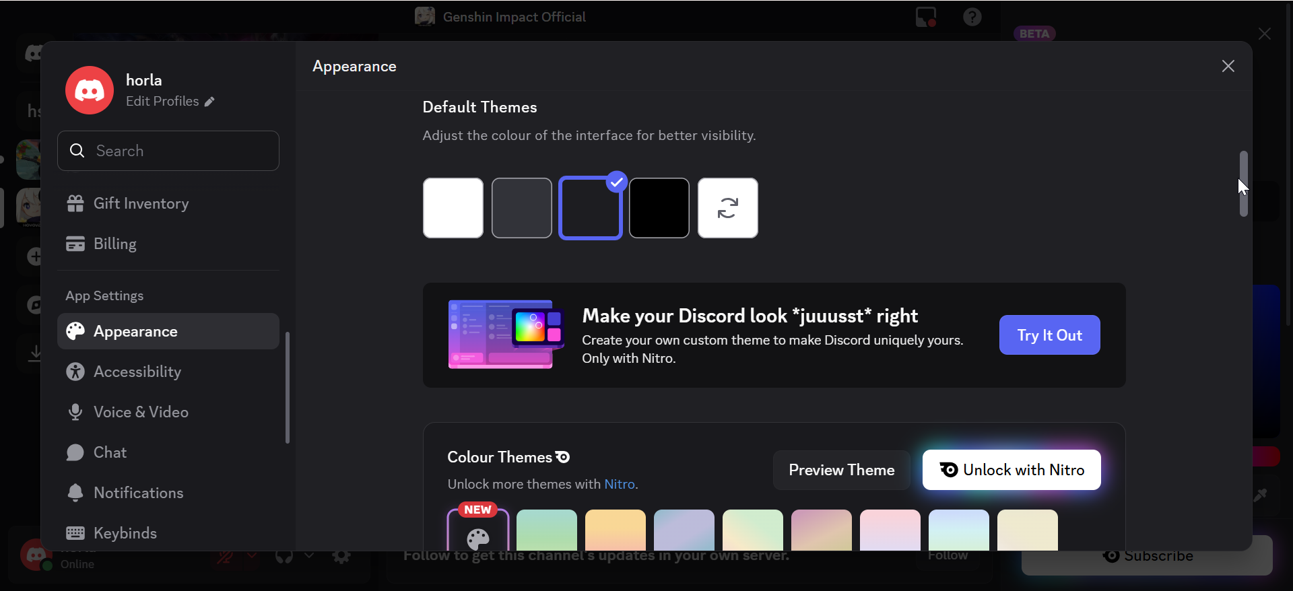Click the horla Discord avatar
1293x591 pixels.
coord(90,90)
